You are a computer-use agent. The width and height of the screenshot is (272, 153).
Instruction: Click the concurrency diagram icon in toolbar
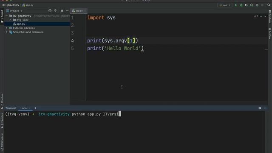point(257,5)
